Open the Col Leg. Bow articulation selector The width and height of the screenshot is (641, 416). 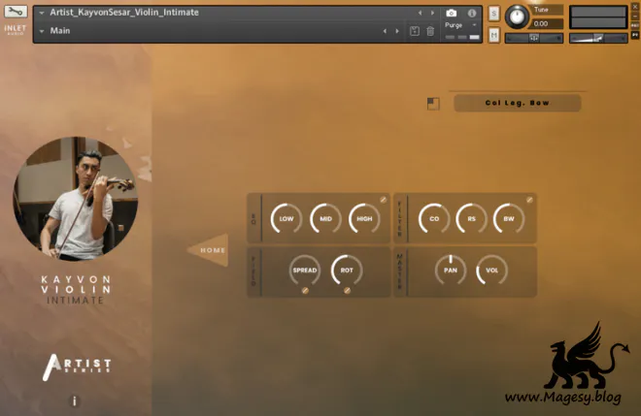point(517,103)
